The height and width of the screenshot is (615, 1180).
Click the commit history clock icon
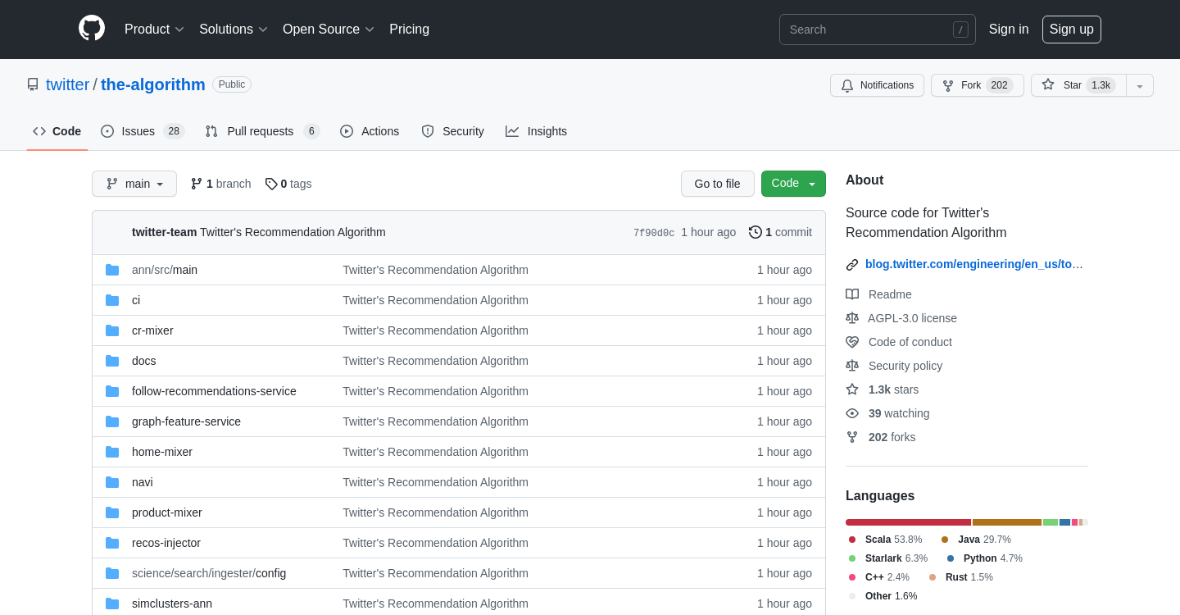point(756,232)
